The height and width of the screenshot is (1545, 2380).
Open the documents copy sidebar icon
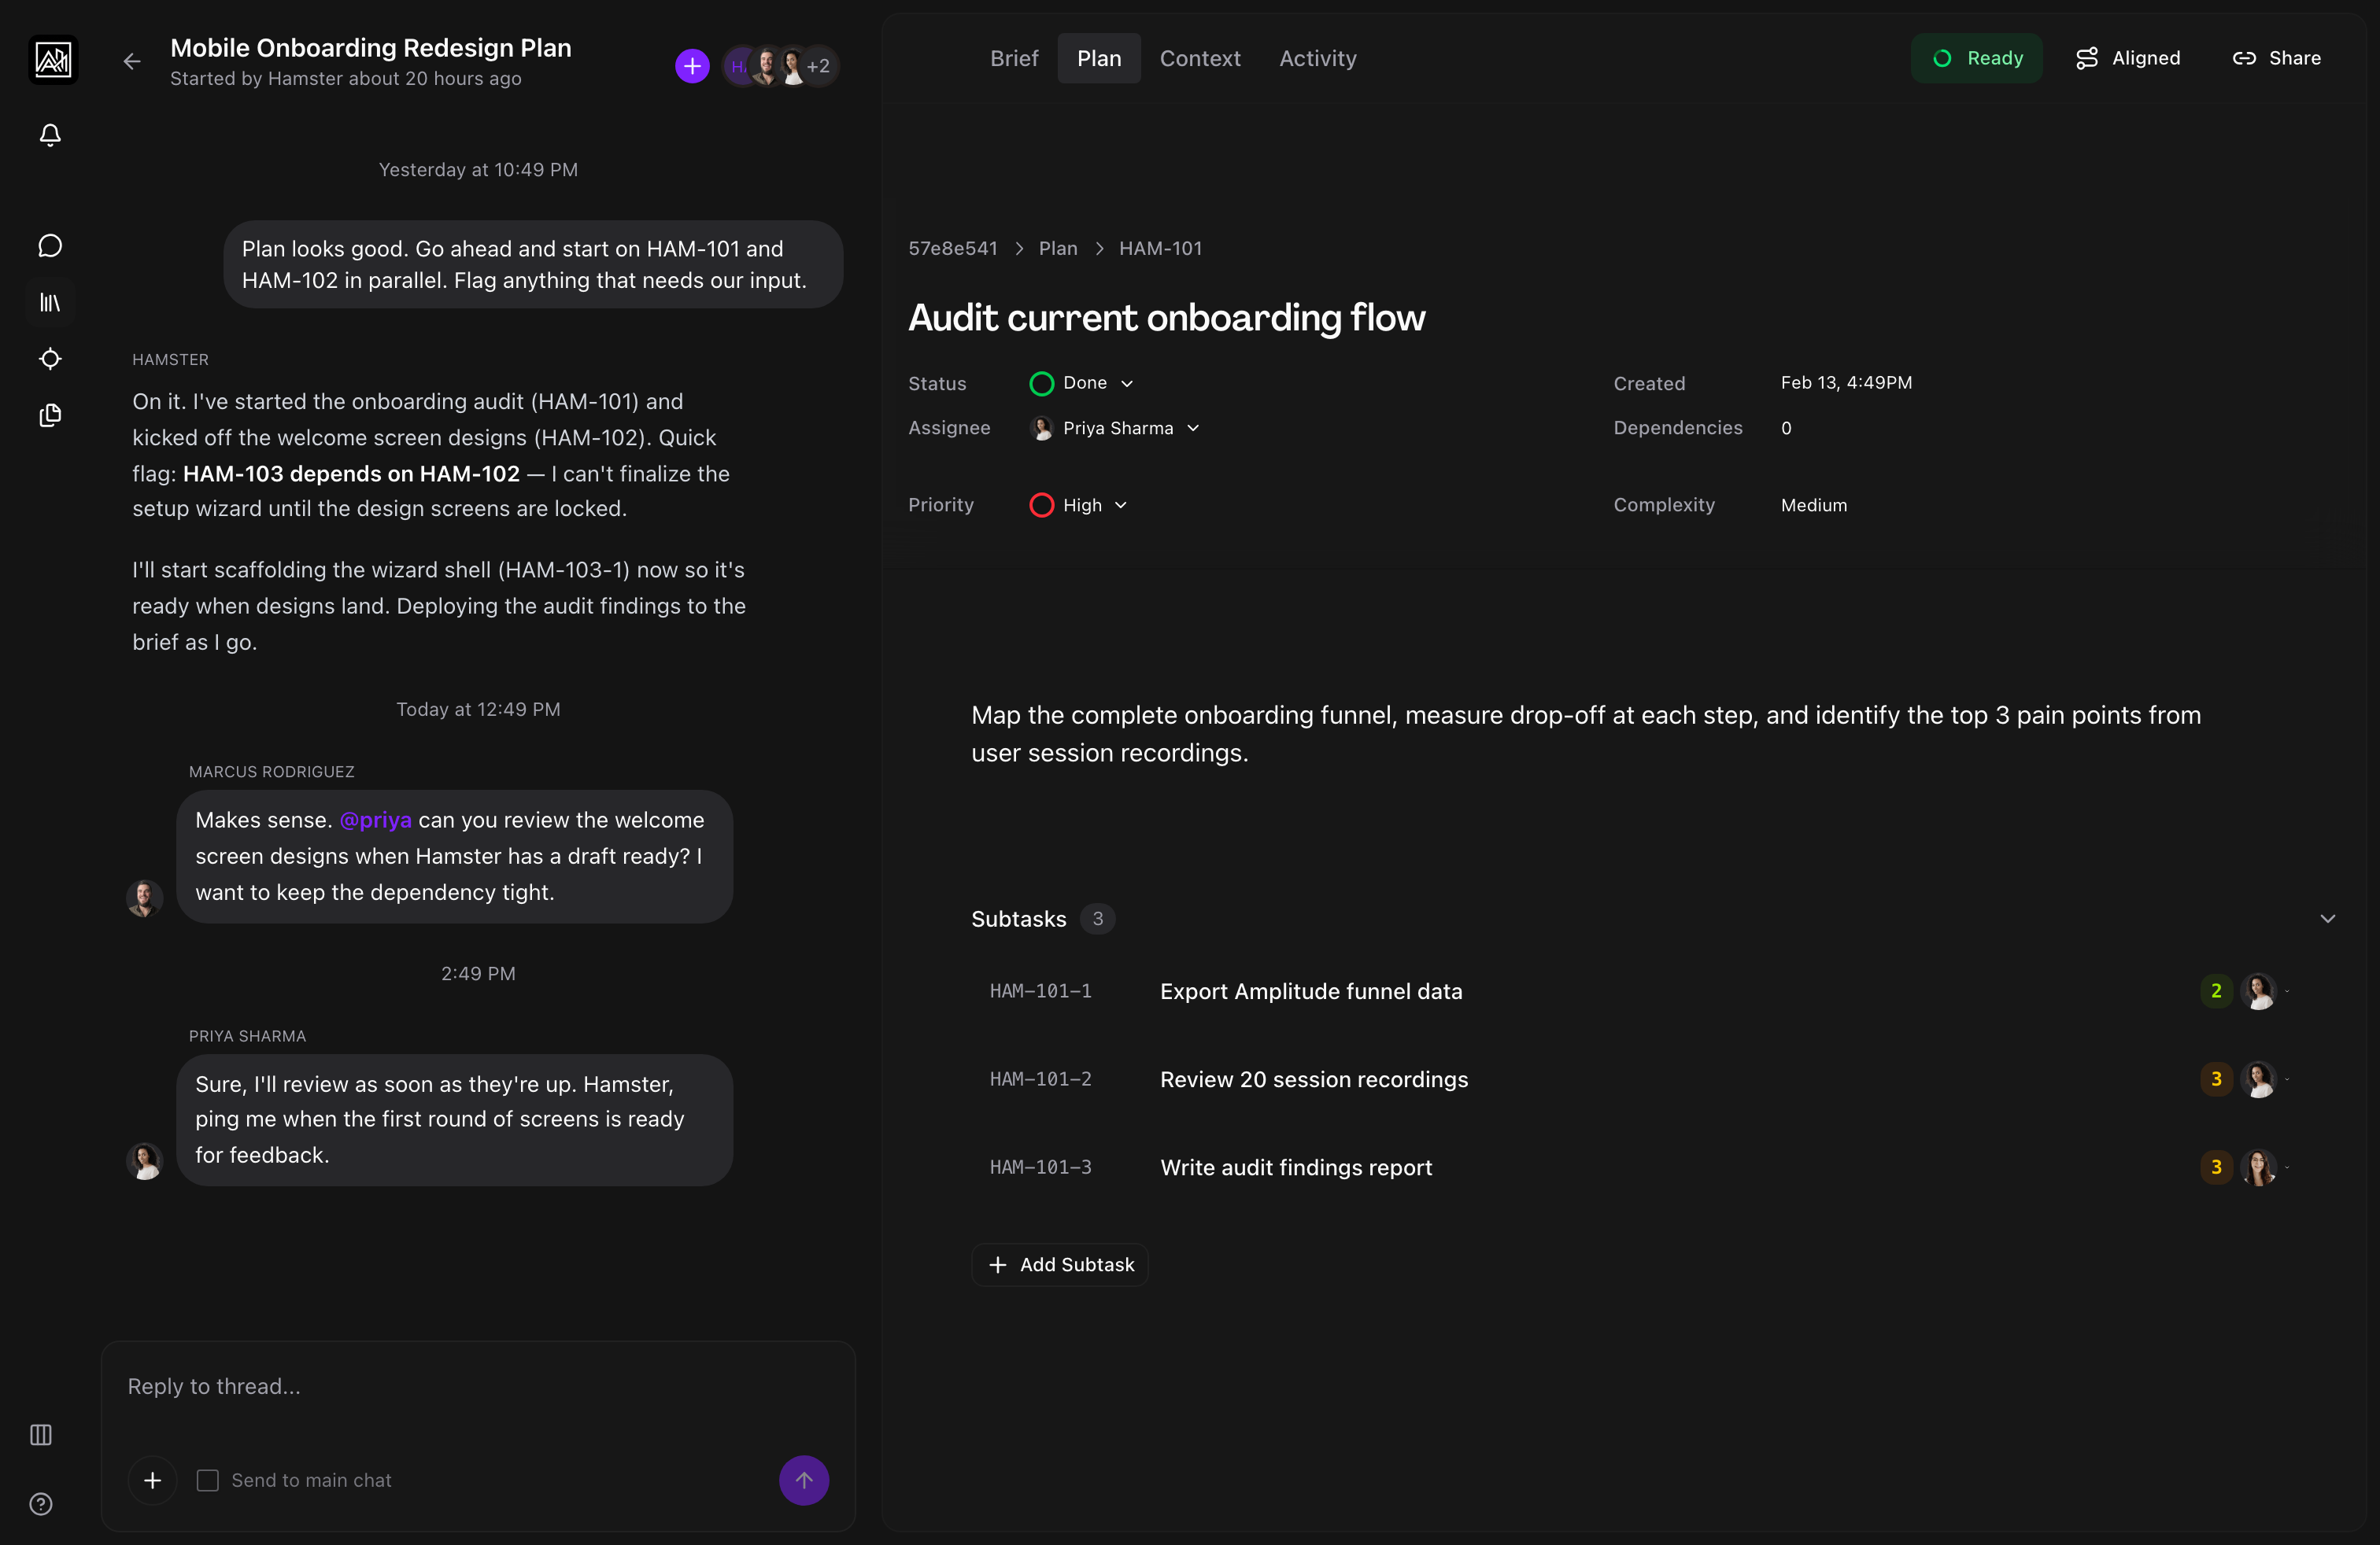(x=50, y=415)
